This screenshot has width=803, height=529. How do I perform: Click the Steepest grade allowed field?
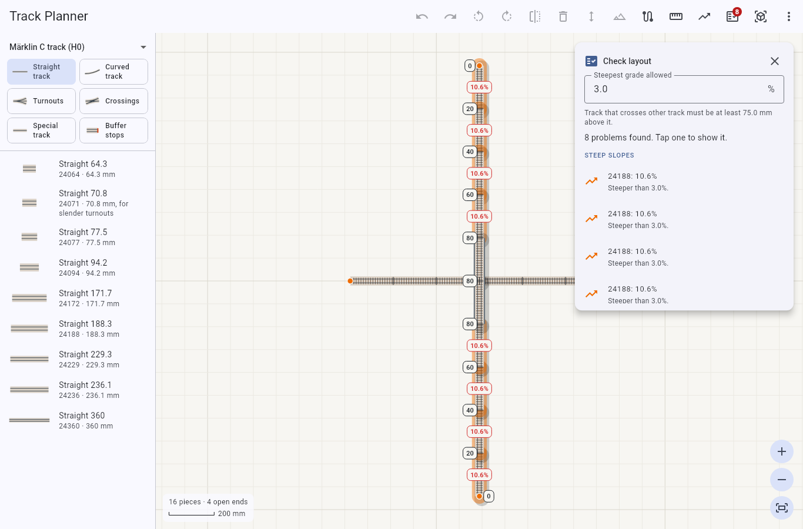pos(684,89)
